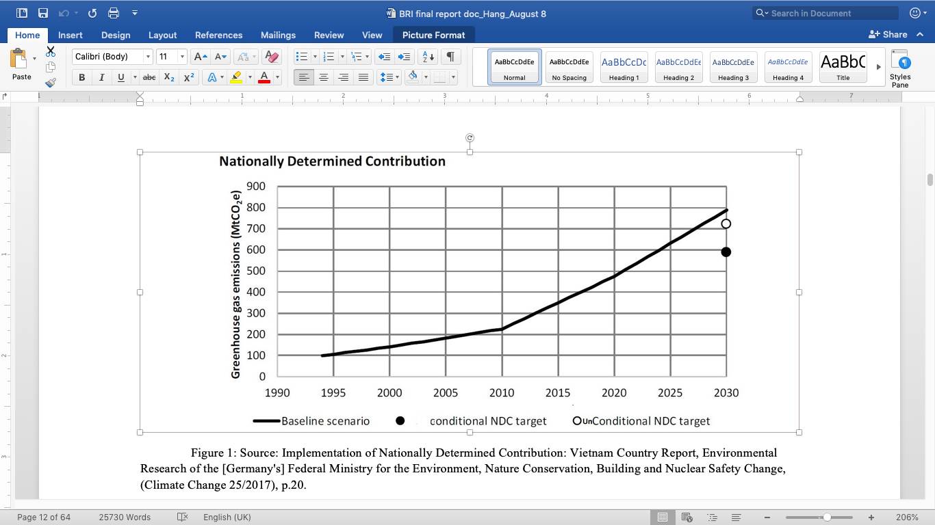Click the Format Painter brush icon
The image size is (935, 525).
[x=51, y=83]
